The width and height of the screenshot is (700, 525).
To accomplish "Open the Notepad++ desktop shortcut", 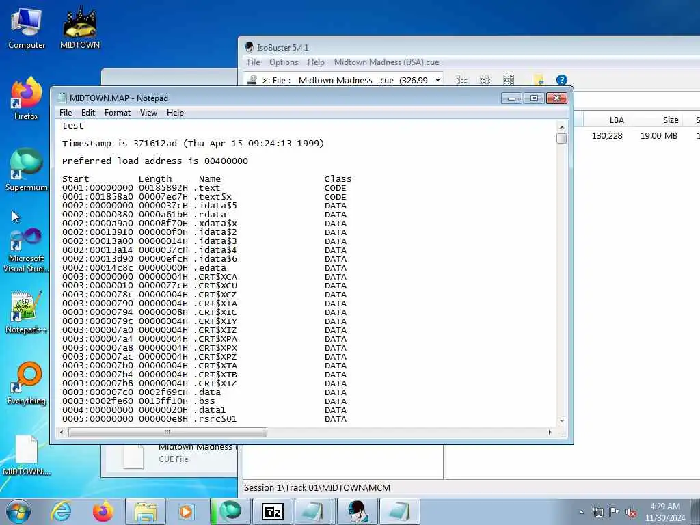I will (27, 312).
